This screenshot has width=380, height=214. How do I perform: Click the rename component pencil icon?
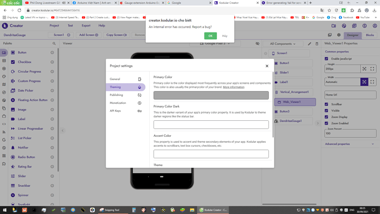[x=310, y=44]
